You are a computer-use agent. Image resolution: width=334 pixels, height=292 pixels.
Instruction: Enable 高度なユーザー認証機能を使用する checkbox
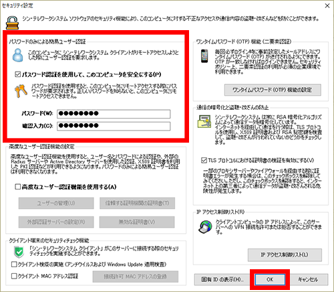point(18,187)
